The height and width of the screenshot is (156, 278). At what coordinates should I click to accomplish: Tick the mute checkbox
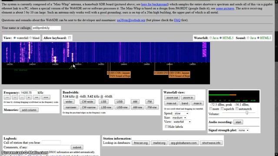coord(211,109)
